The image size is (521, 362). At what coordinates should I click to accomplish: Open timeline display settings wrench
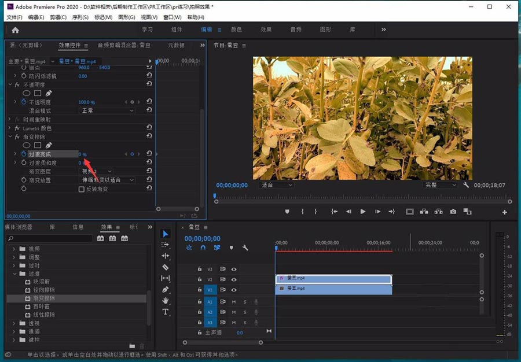tap(245, 248)
